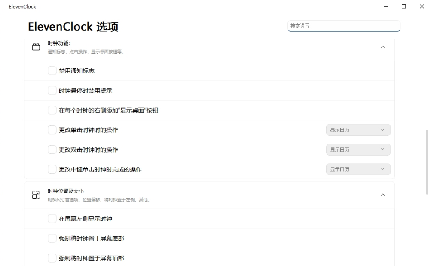Open the single-click action 显示日历 dropdown
This screenshot has height=266, width=428.
tap(358, 130)
